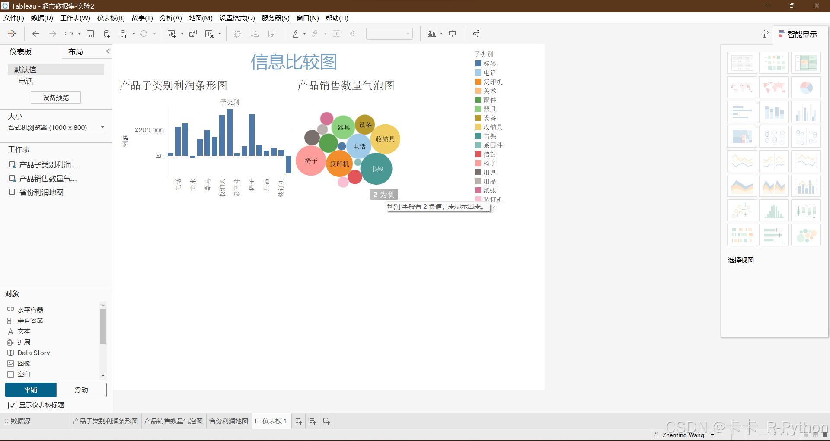Expand the show/hide cards dropdown arrow

pyautogui.click(x=441, y=34)
